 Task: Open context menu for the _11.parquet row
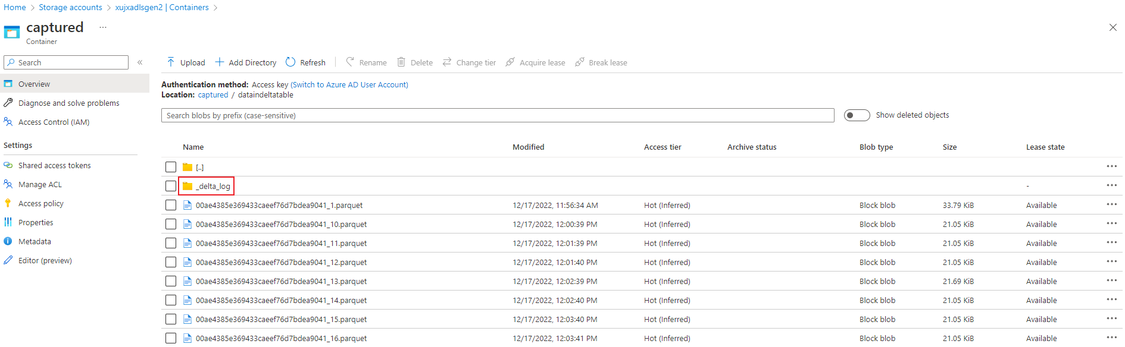[1111, 242]
